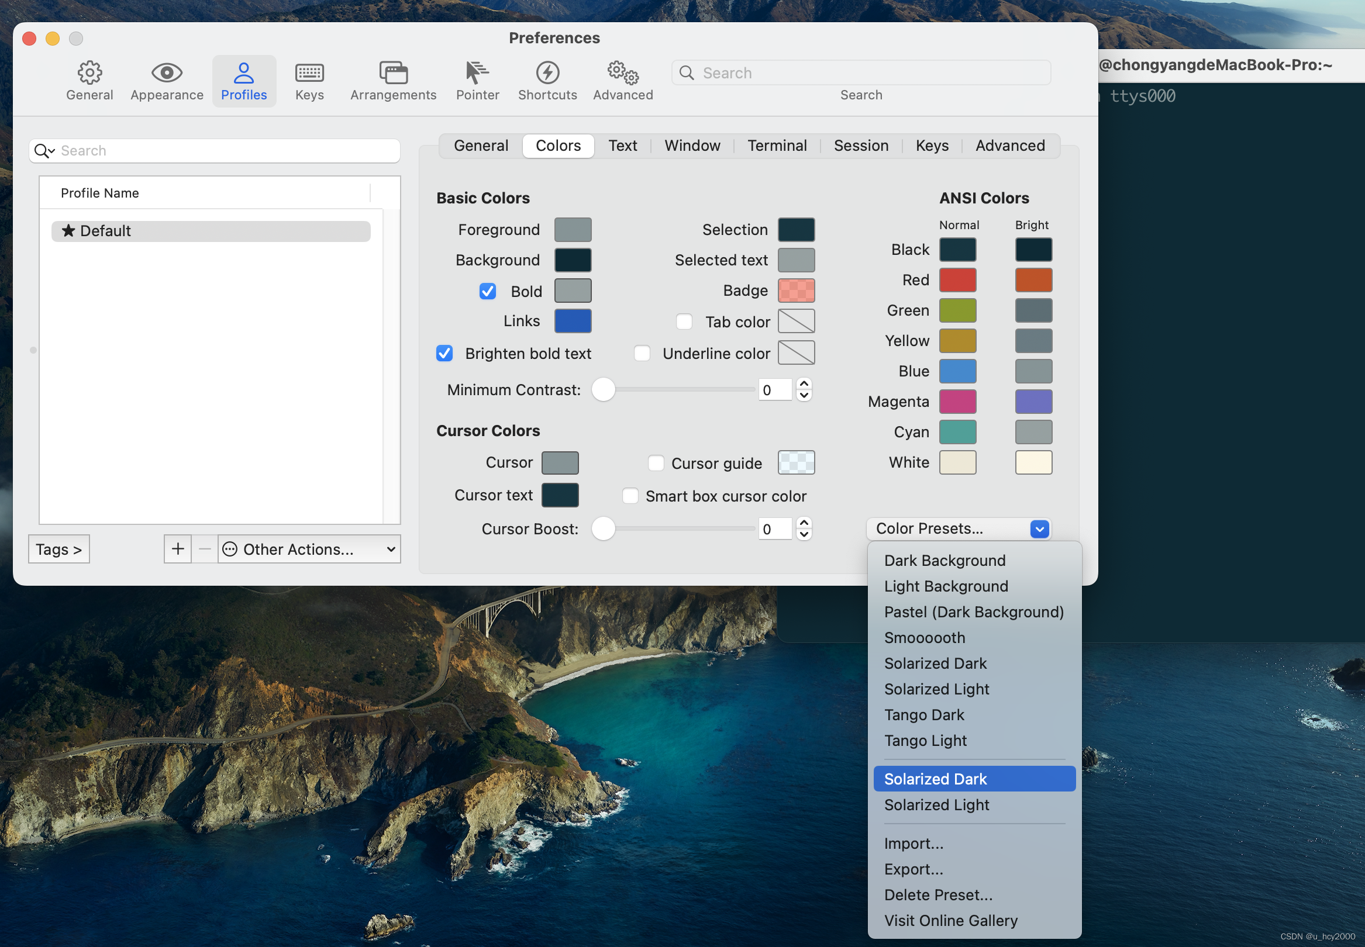Click the Color Presets dropdown arrow

click(1039, 528)
